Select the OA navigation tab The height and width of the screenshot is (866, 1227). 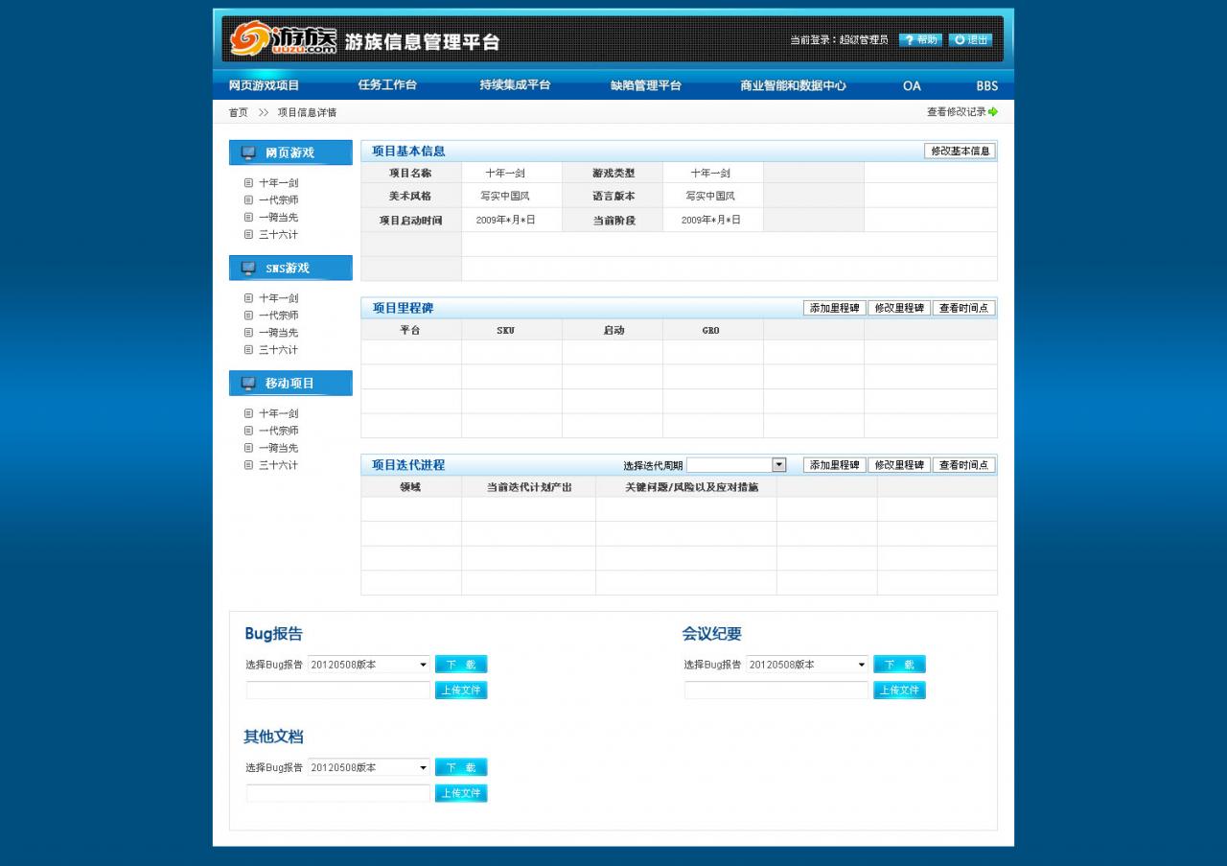(x=912, y=85)
